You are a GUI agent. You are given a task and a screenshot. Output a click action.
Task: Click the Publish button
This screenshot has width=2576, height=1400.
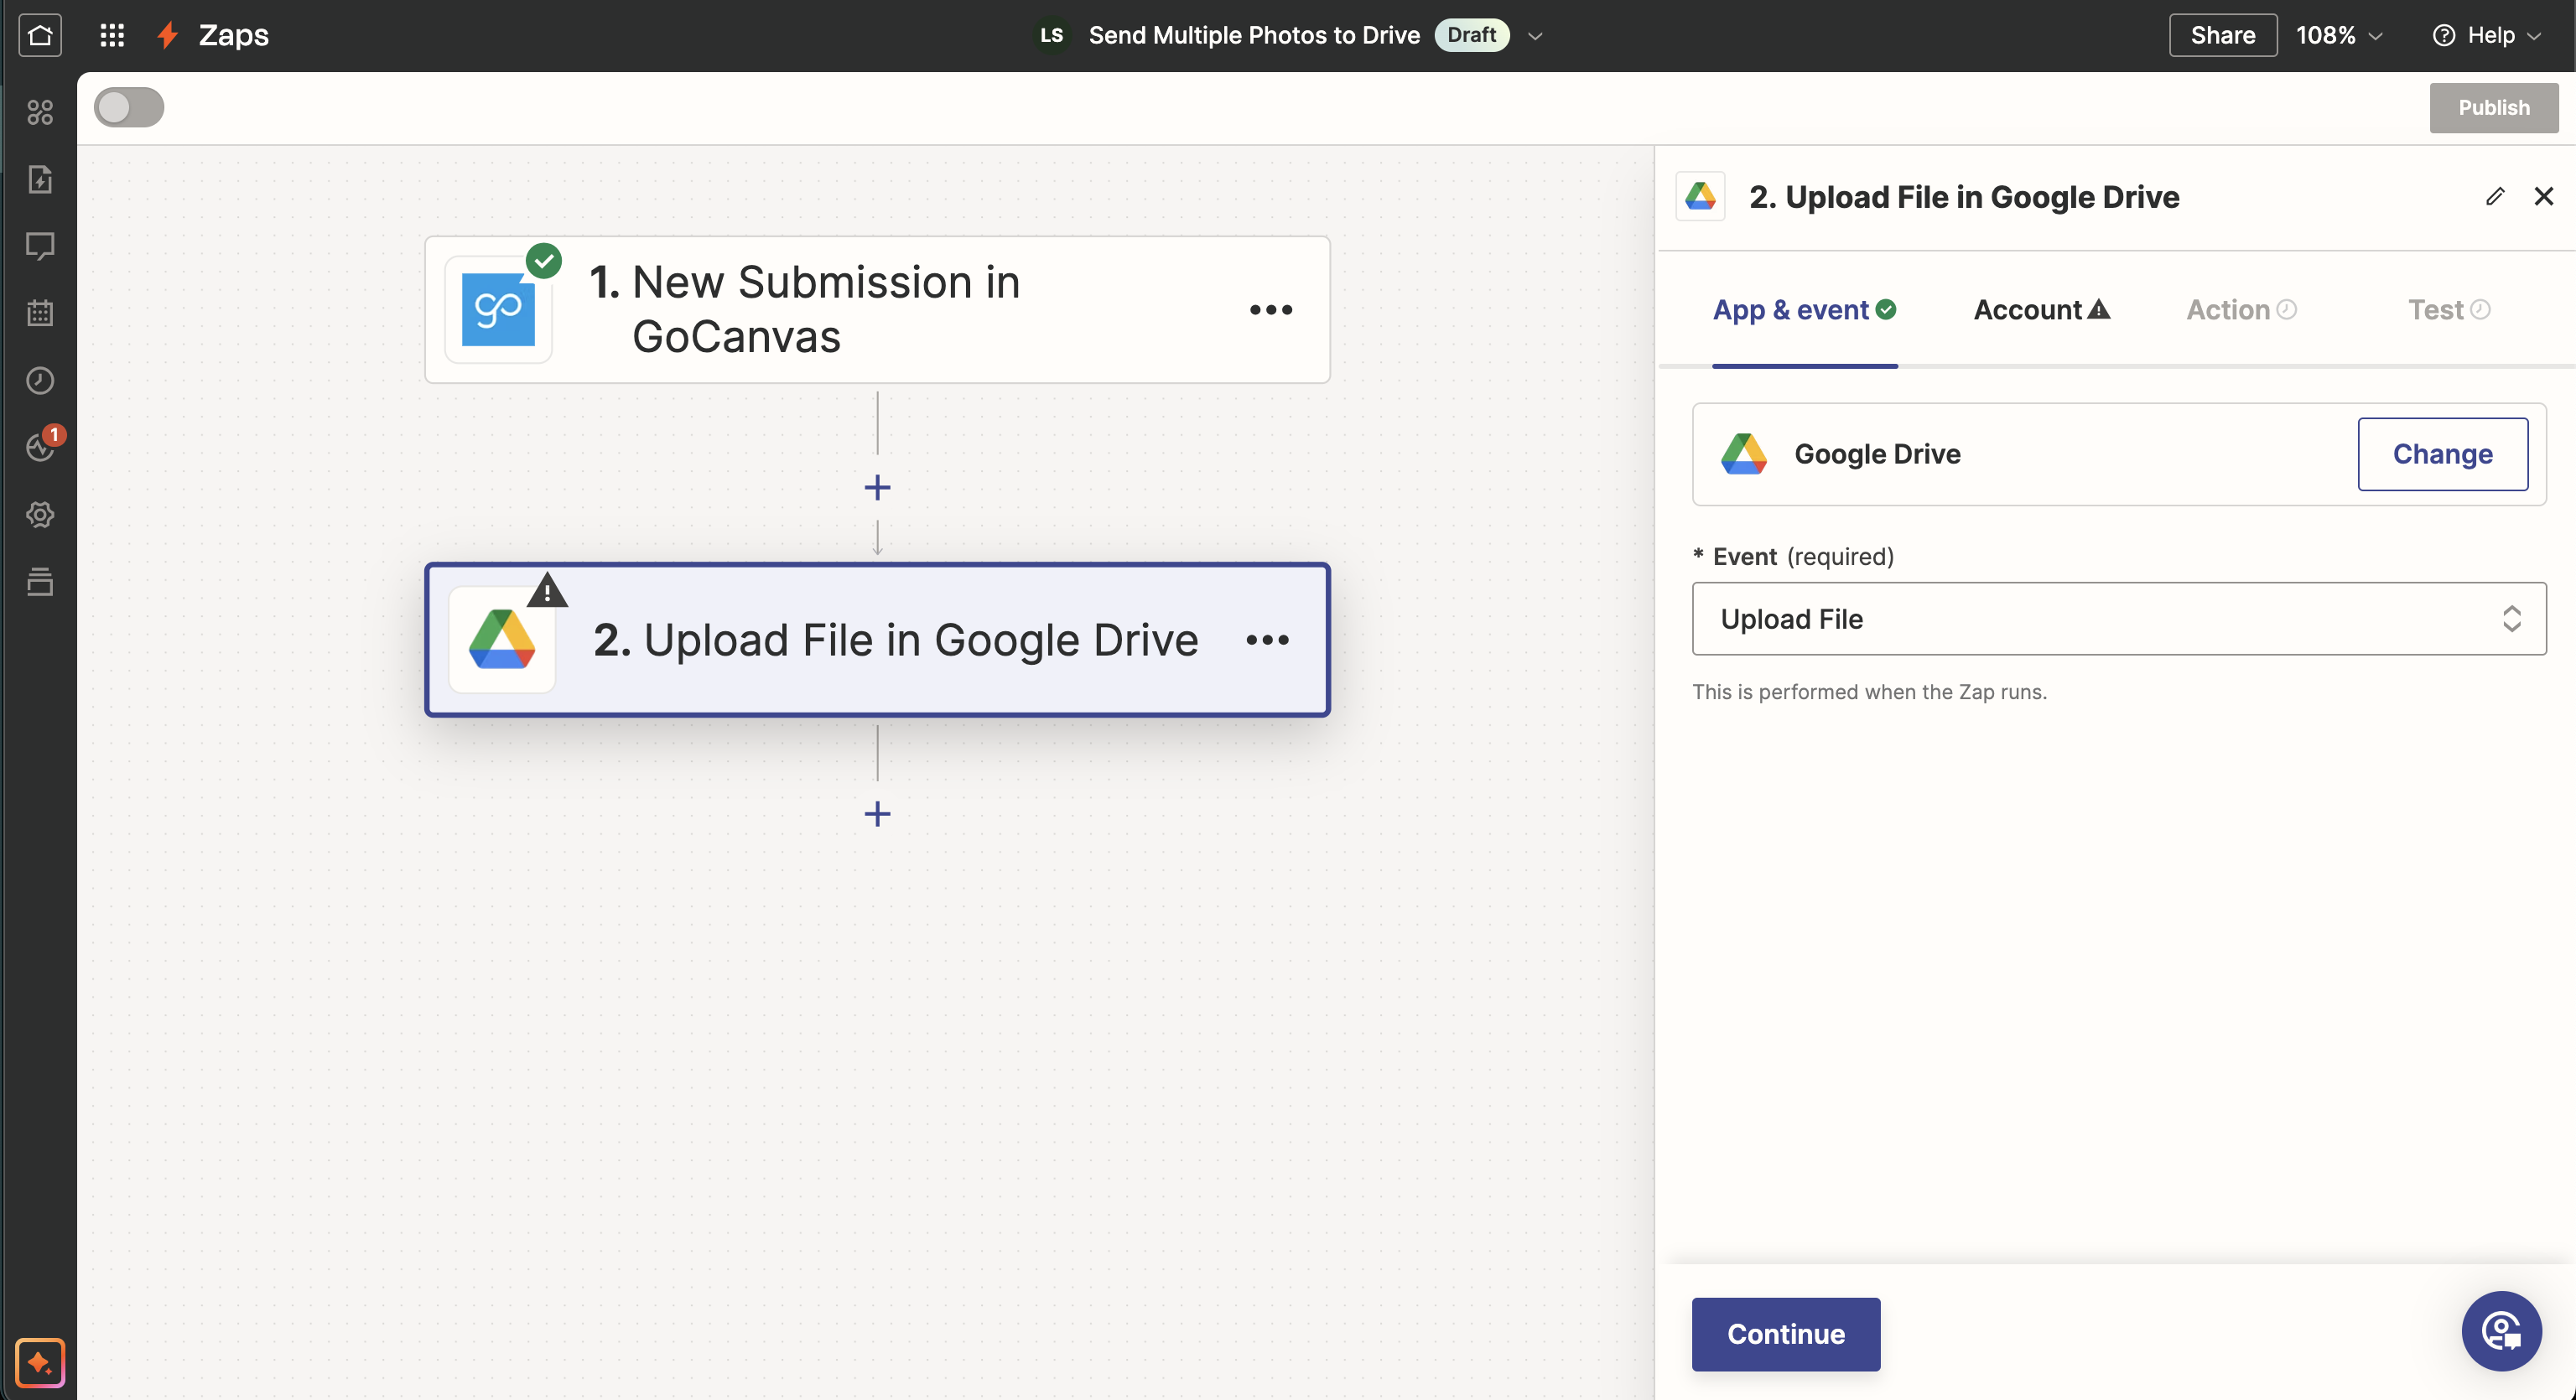[x=2494, y=107]
